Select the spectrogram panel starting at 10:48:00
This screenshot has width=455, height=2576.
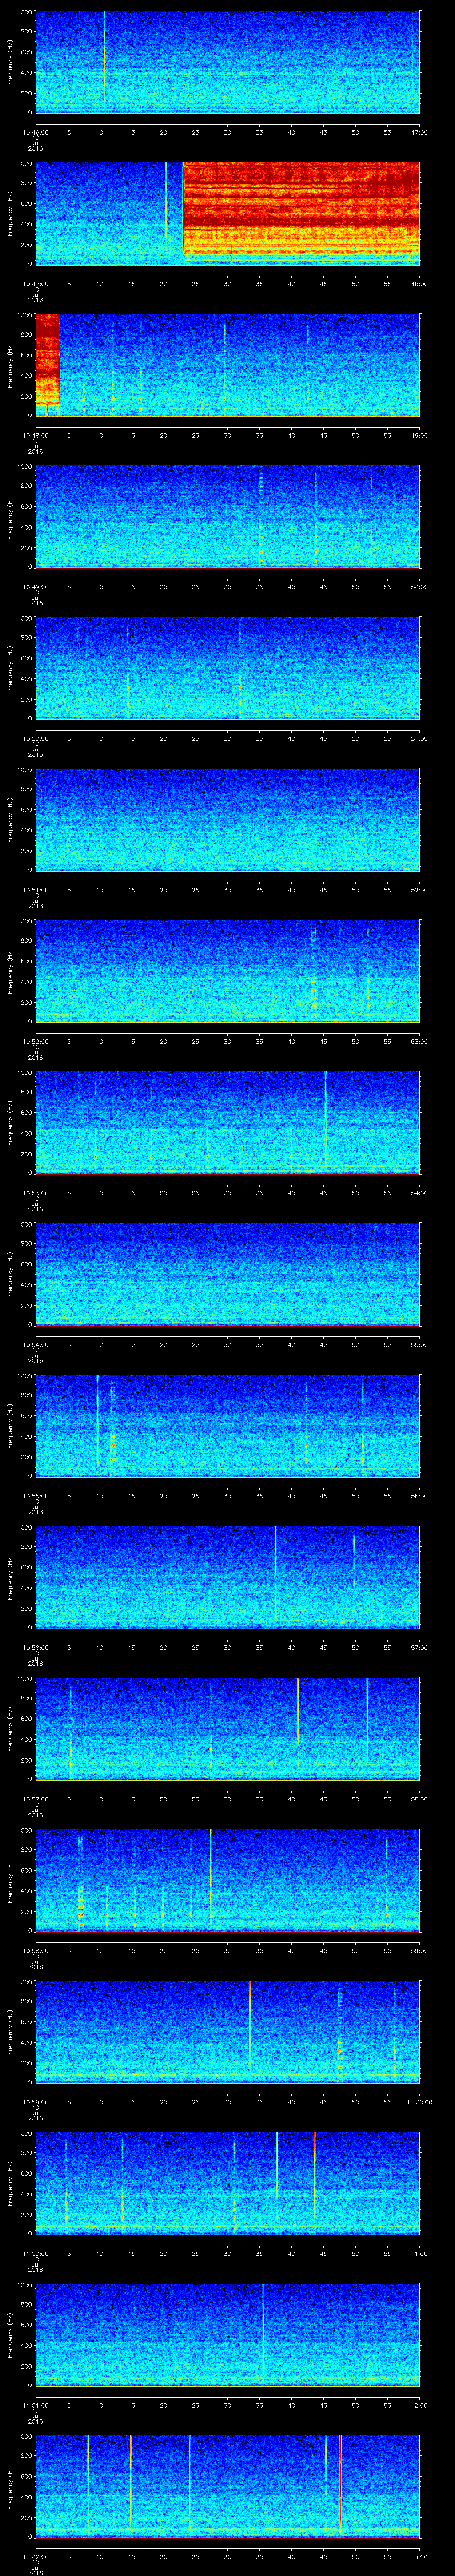coord(227,365)
